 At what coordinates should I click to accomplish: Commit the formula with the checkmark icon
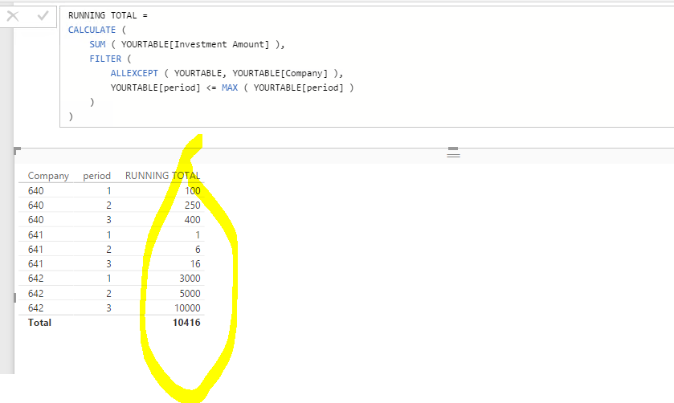(x=43, y=16)
